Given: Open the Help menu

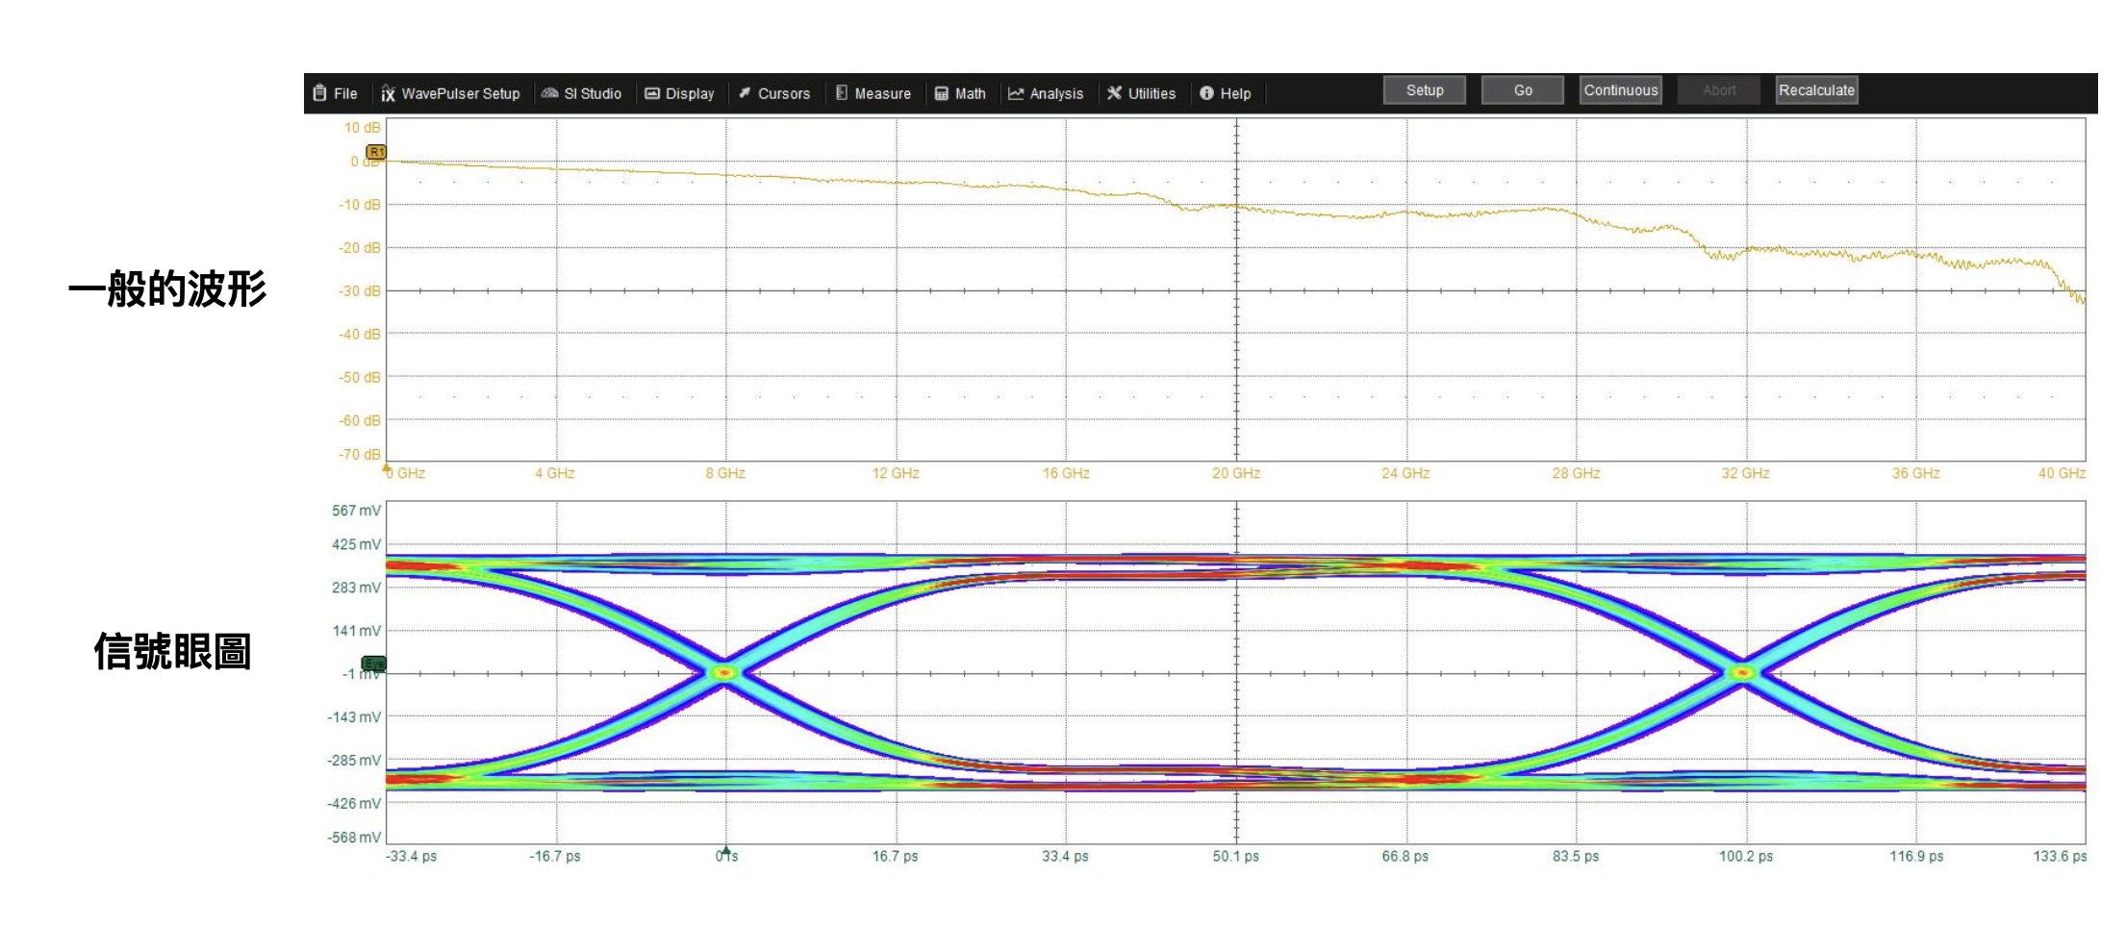Looking at the screenshot, I should click(x=1226, y=93).
